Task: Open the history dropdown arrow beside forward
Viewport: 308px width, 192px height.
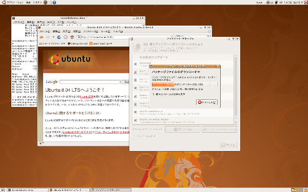Action: pyautogui.click(x=53, y=37)
